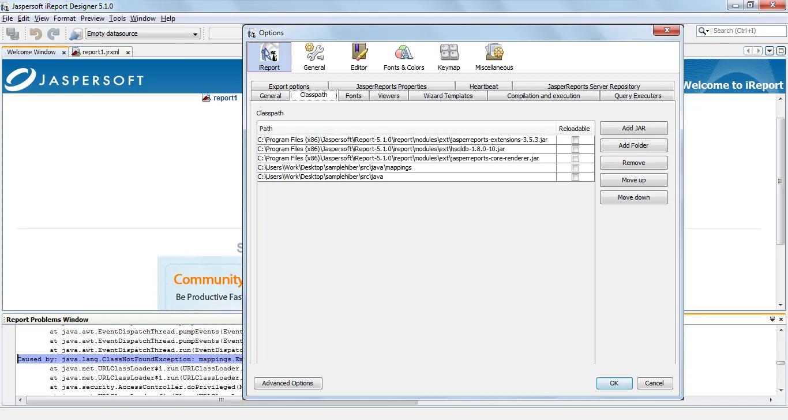Image resolution: width=788 pixels, height=420 pixels.
Task: Open the File menu
Action: (7, 18)
